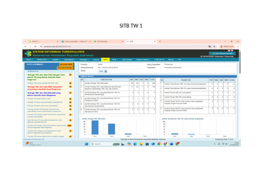262x185 pixels.
Task: Click the Tahun 2025 input field
Action: point(101,72)
